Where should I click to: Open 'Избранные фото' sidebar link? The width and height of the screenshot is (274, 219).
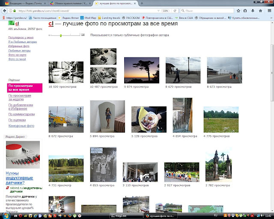pos(19,46)
